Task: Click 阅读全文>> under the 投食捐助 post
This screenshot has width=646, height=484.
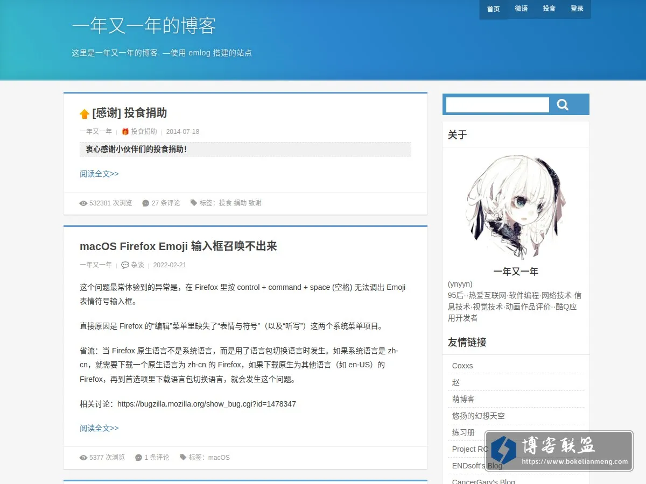Action: (x=99, y=174)
